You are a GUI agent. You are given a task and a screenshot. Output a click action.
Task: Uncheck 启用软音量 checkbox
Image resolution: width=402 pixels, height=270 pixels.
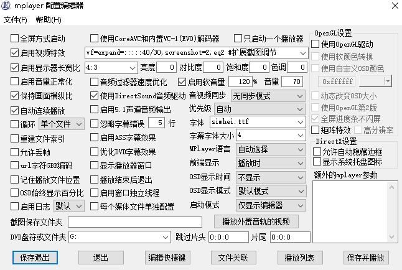[182, 82]
